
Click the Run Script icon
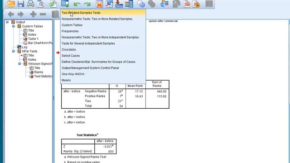(196, 4)
